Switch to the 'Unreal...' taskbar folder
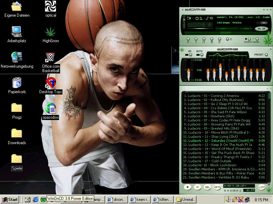Screen dimensions: 273x204 pos(185,200)
